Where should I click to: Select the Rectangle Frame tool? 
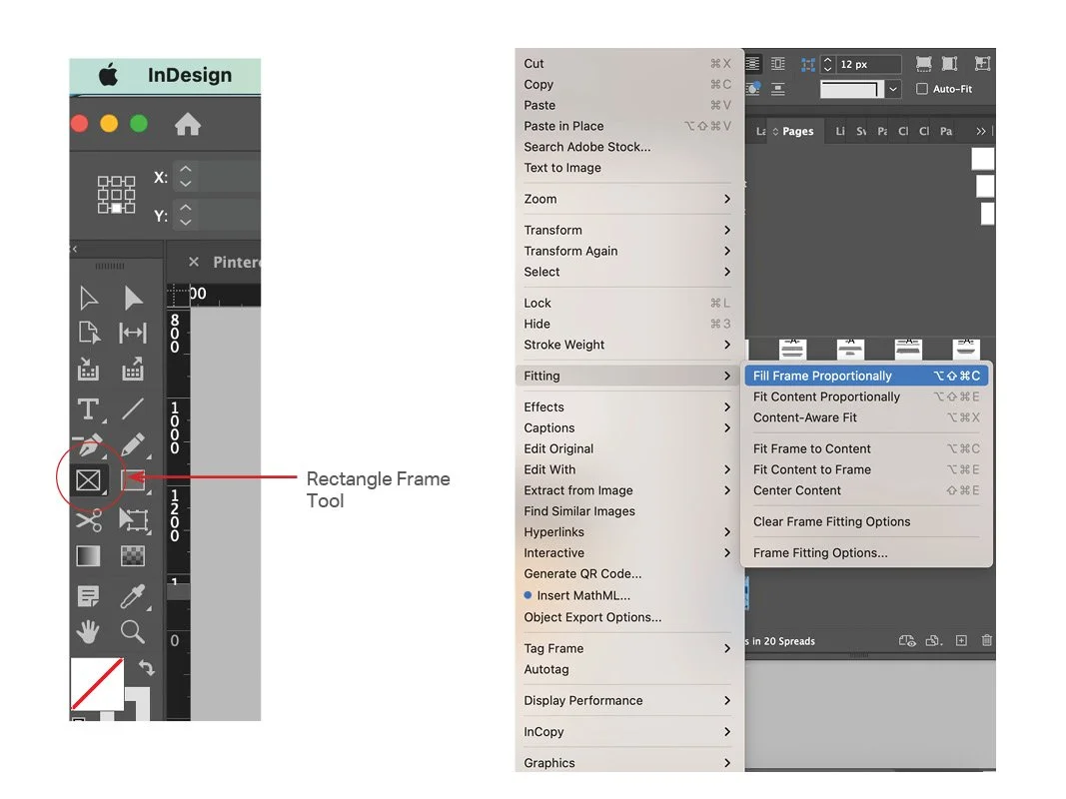coord(88,480)
